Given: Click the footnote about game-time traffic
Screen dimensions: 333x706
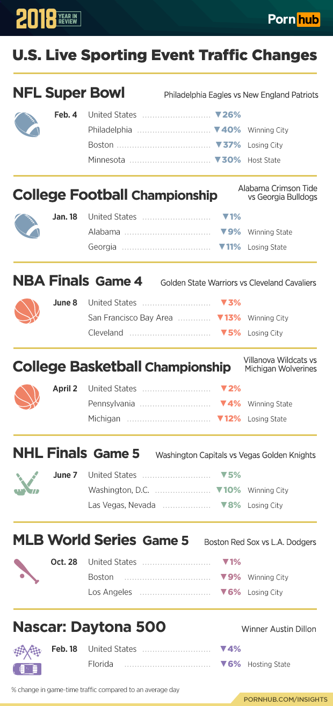Looking at the screenshot, I should (96, 689).
